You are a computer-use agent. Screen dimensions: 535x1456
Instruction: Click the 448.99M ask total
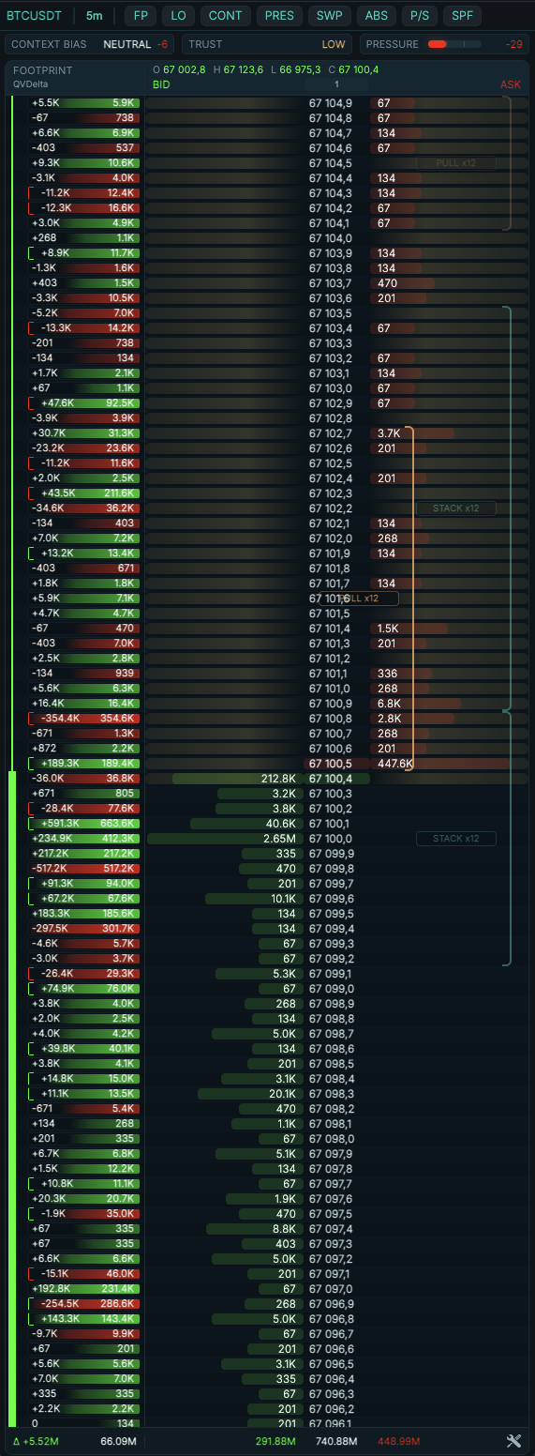[398, 1441]
